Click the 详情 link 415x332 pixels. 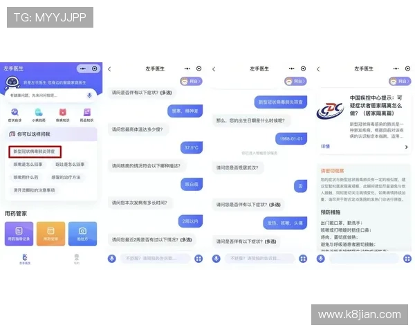(325, 147)
